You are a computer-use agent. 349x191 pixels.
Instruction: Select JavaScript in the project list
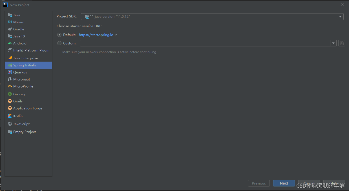click(28, 124)
